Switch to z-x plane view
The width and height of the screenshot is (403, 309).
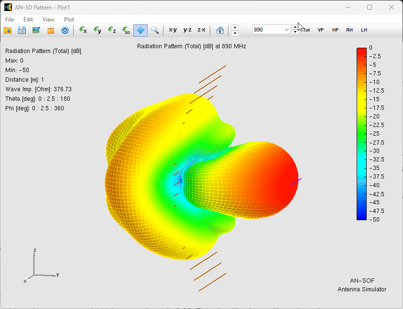tap(201, 30)
